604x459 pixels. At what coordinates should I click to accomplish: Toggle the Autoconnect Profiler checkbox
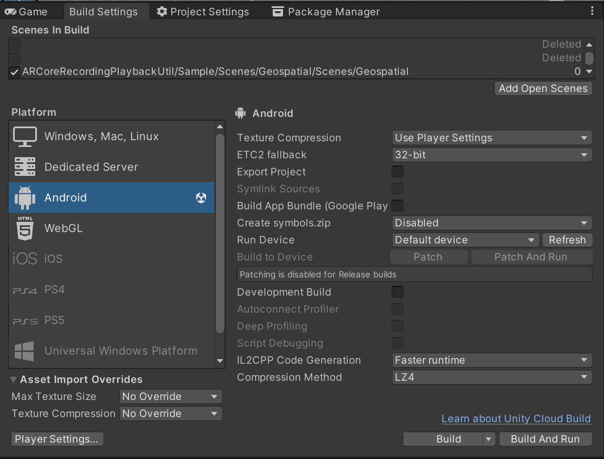pyautogui.click(x=398, y=309)
